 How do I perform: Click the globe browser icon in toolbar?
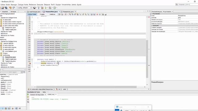[x=34, y=8]
